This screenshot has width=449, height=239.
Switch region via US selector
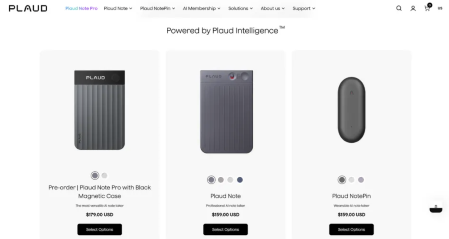[x=440, y=8]
